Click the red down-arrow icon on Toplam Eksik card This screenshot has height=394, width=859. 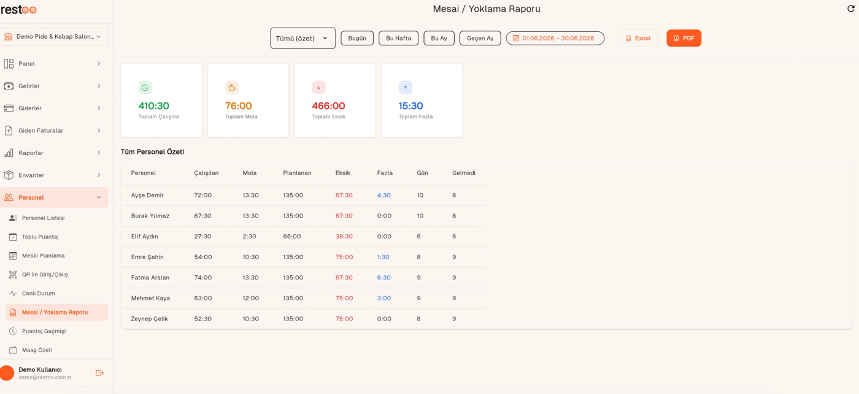click(x=318, y=88)
